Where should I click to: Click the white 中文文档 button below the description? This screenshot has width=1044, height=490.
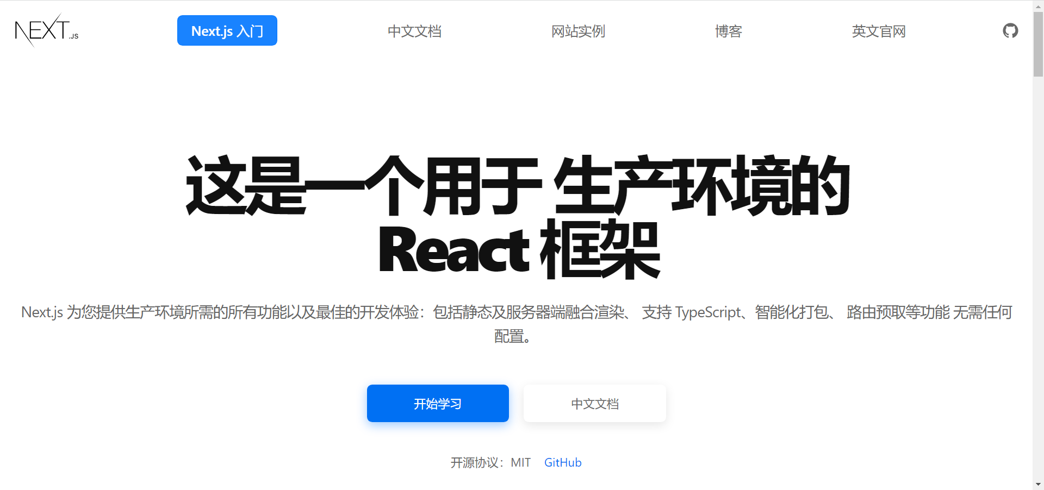(594, 404)
